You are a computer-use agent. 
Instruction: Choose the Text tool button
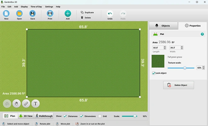(35, 104)
